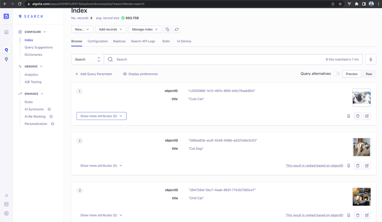Viewport: 382px width, 222px height.
Task: Open the Add records dropdown
Action: coord(111,29)
